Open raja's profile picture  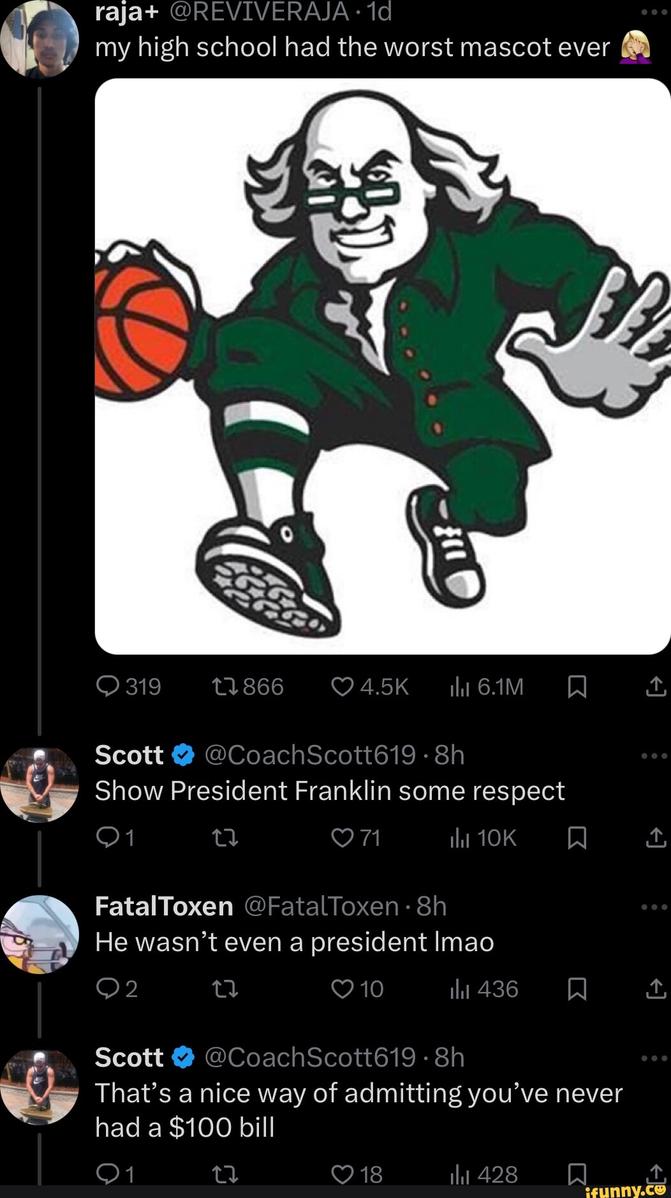pyautogui.click(x=40, y=38)
